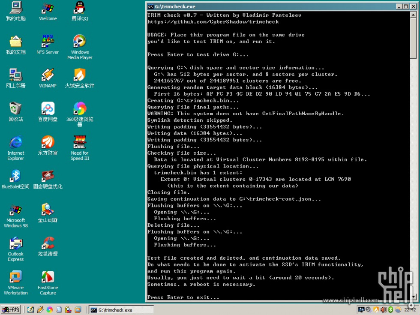This screenshot has width=420, height=315.
Task: Click the 'Deleting file...' console line
Action: coord(173,225)
